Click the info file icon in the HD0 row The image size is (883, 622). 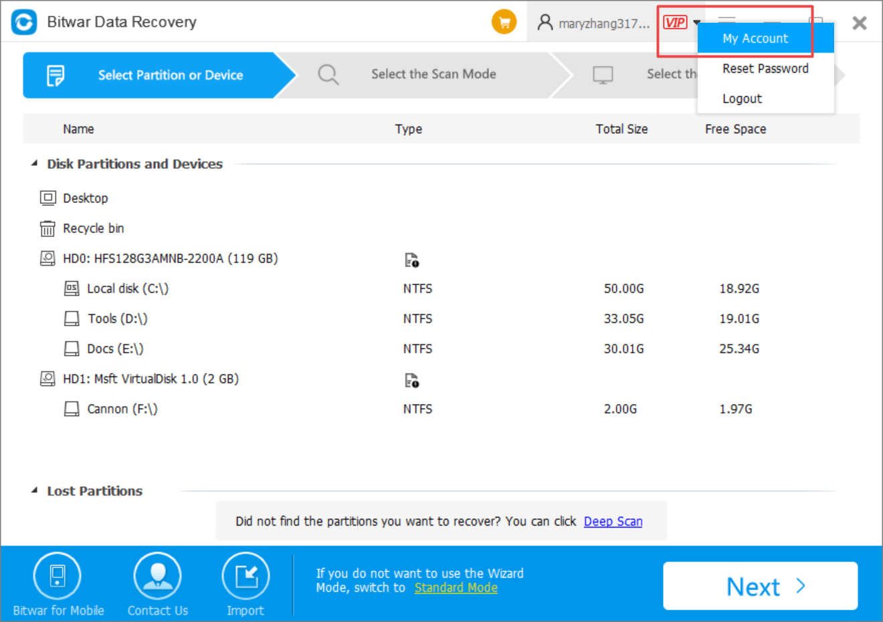(412, 260)
